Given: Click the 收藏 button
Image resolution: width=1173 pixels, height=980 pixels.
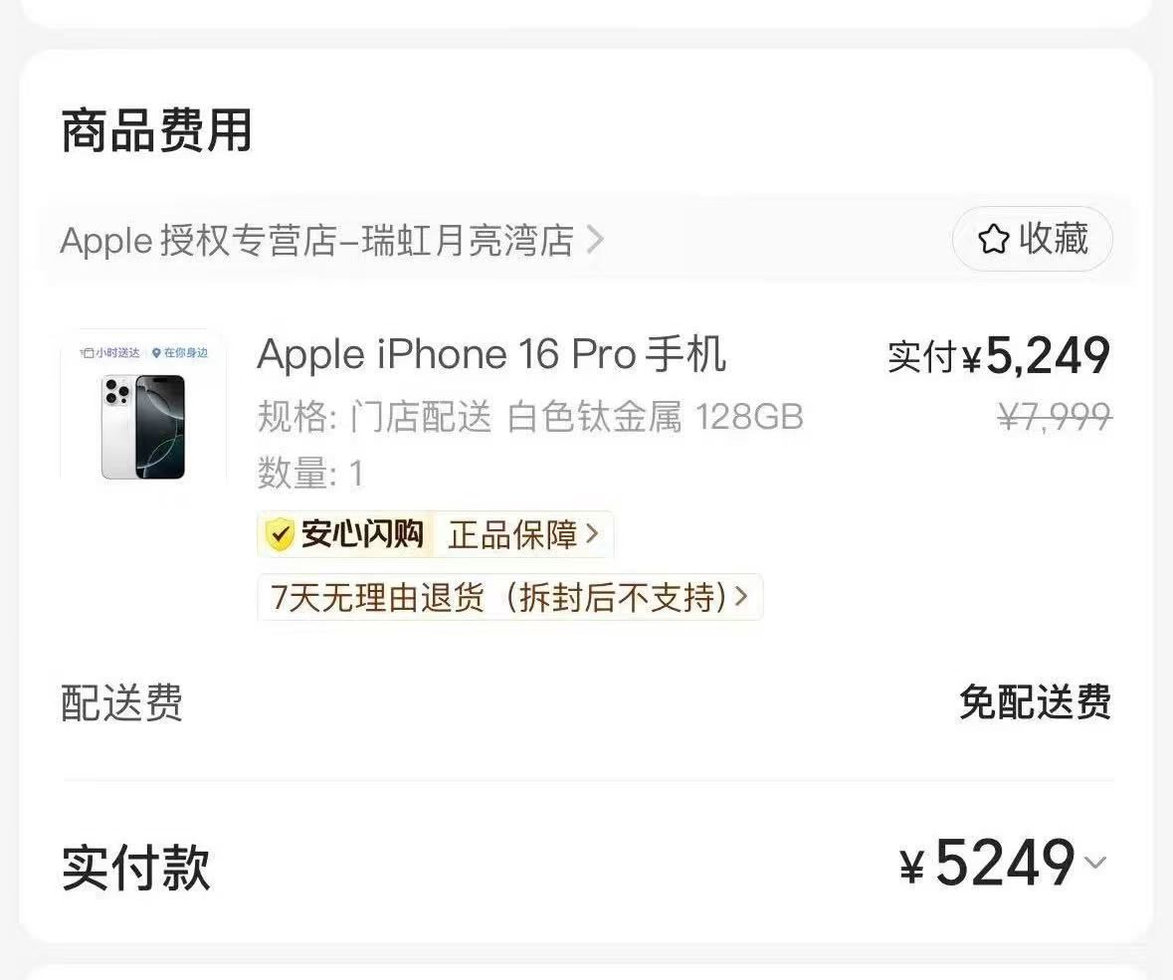Looking at the screenshot, I should [x=1033, y=239].
